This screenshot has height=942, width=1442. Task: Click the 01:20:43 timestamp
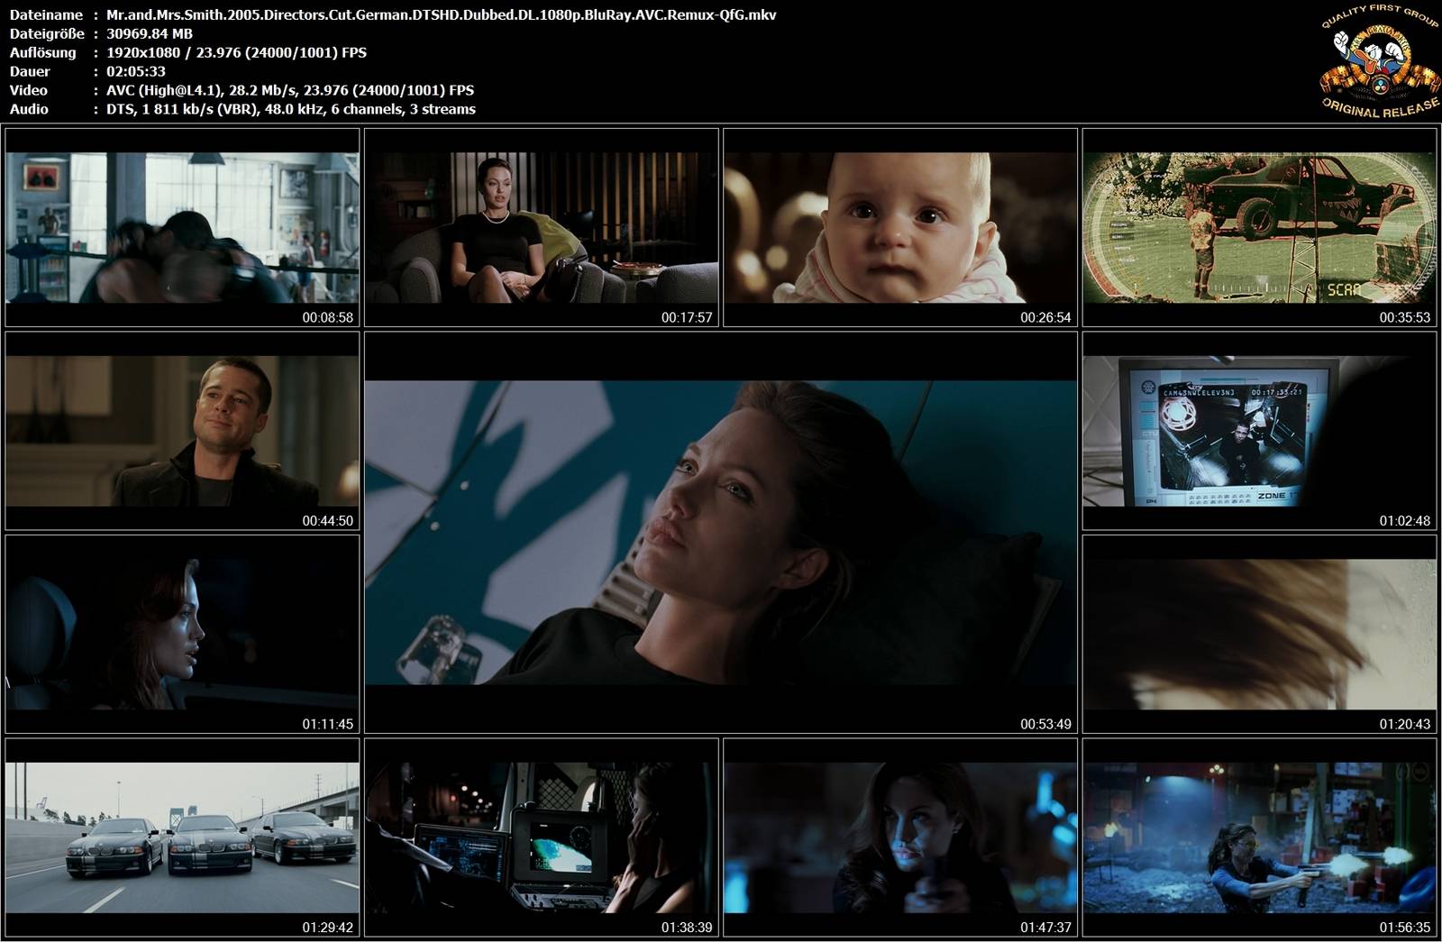point(1405,724)
